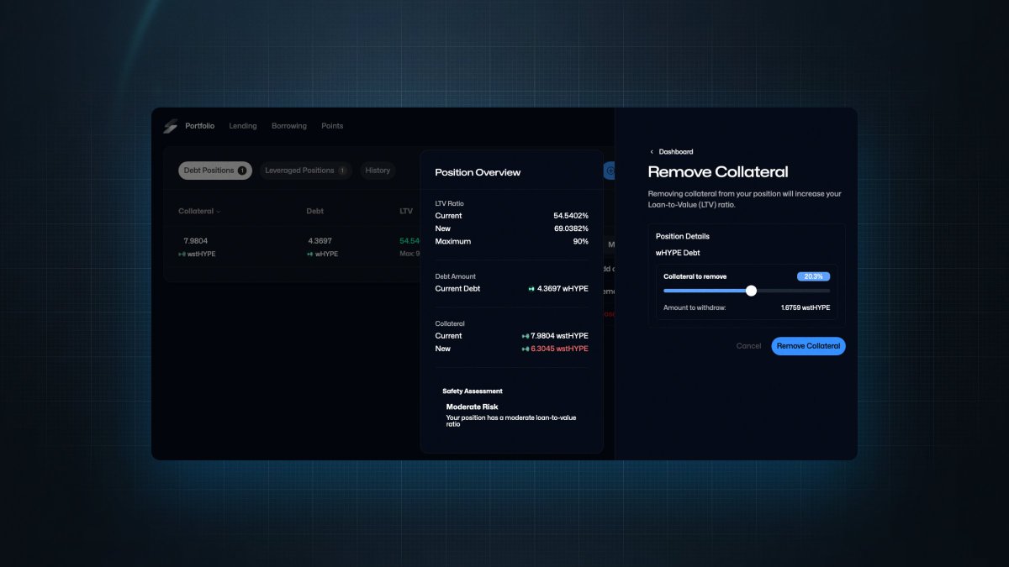Switch to the History tab
This screenshot has width=1009, height=567.
coord(378,171)
